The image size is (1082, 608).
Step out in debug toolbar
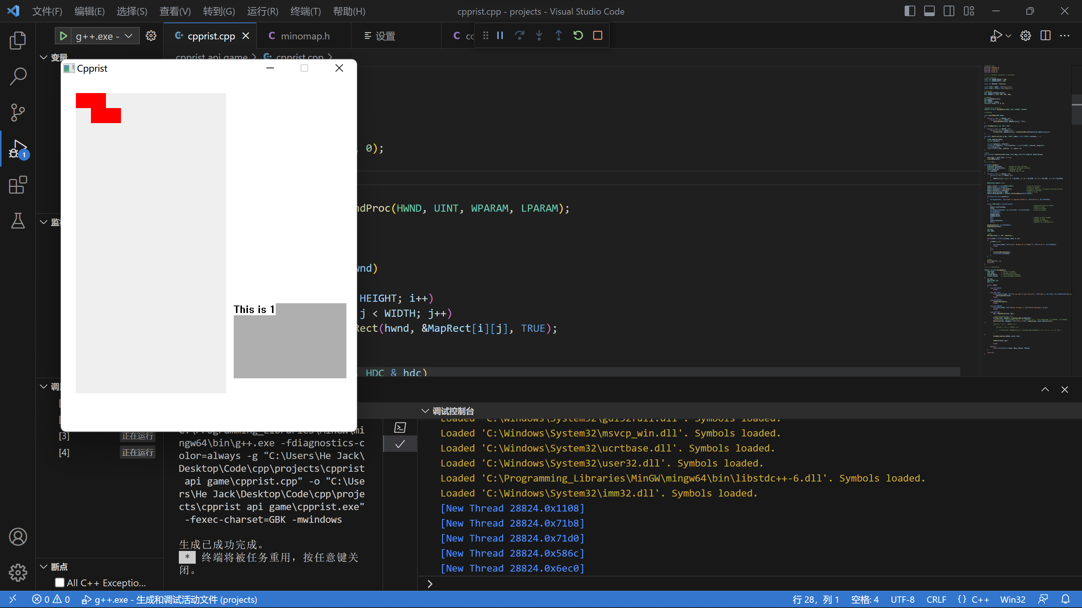click(x=559, y=35)
